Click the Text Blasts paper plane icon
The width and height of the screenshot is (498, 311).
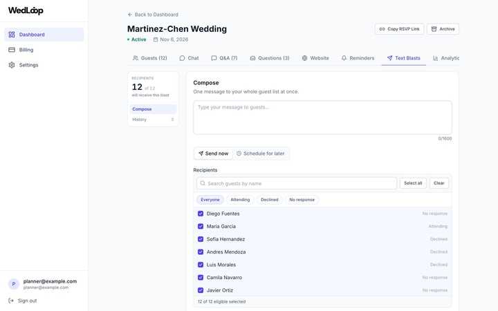(x=389, y=58)
